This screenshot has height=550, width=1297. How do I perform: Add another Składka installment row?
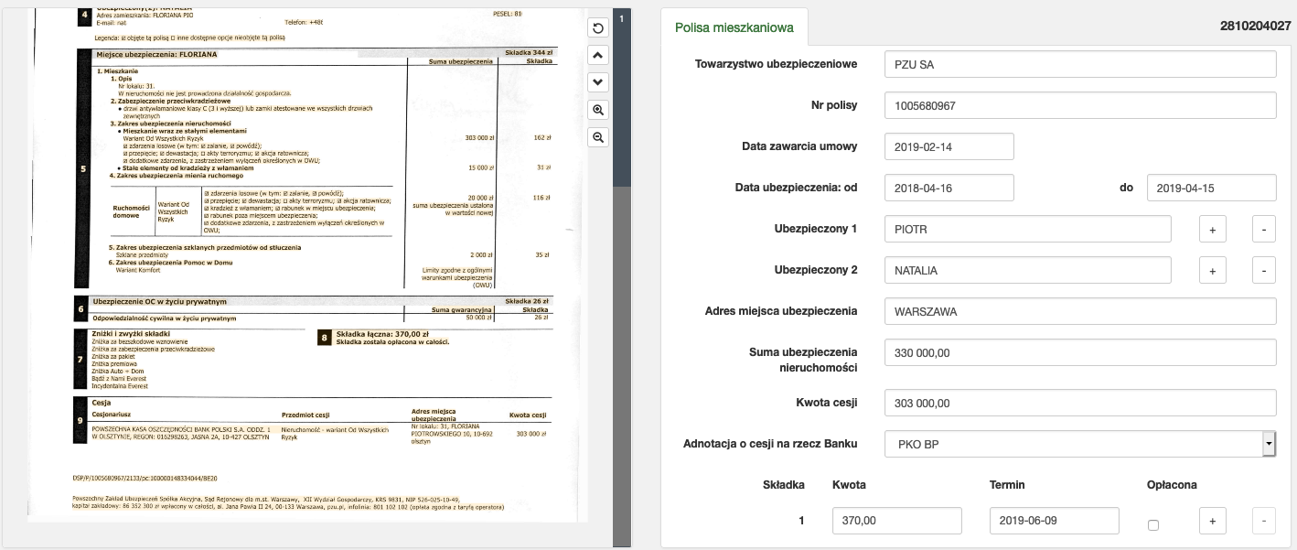coord(1212,522)
